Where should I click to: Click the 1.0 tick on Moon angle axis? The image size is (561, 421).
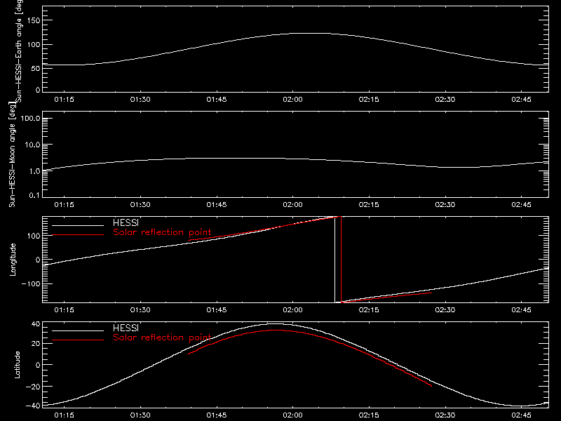(34, 171)
